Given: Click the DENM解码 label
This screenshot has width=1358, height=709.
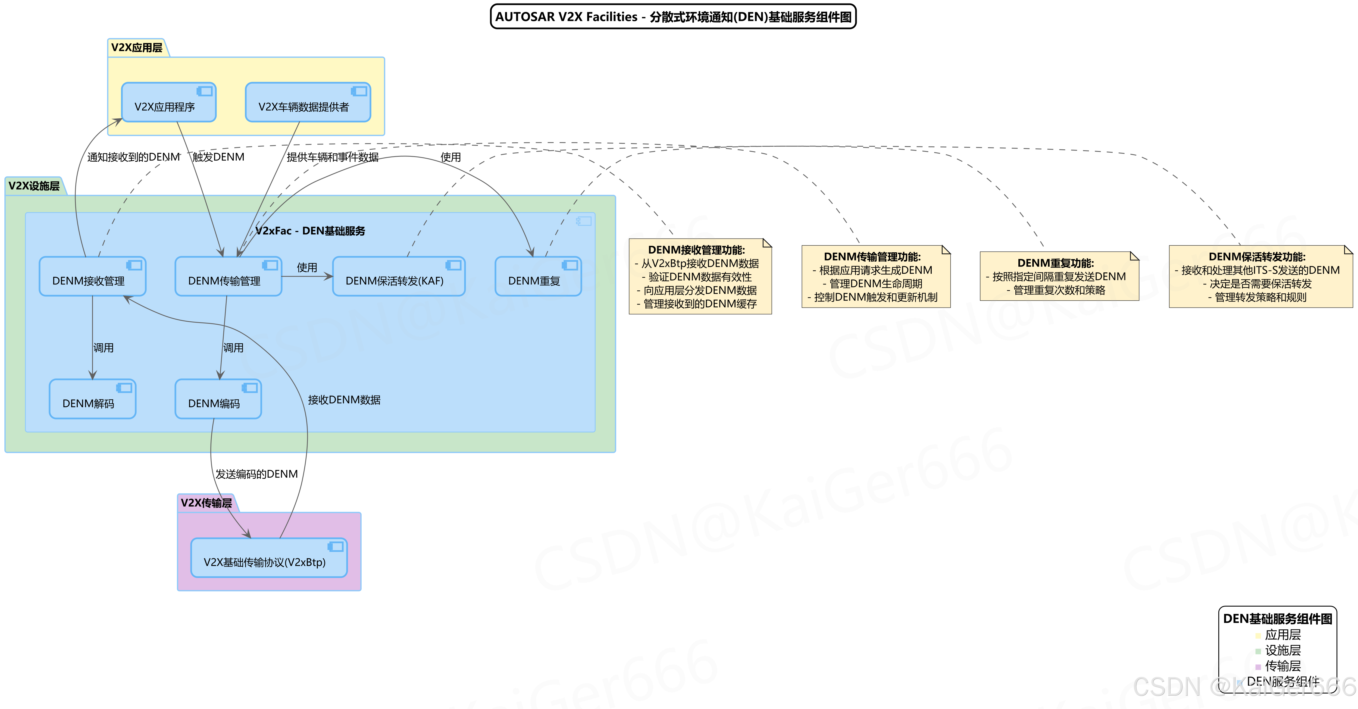Looking at the screenshot, I should (x=88, y=404).
